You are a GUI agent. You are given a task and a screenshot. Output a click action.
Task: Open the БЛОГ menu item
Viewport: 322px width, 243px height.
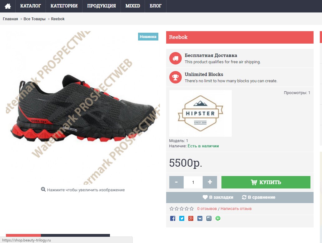pos(156,6)
